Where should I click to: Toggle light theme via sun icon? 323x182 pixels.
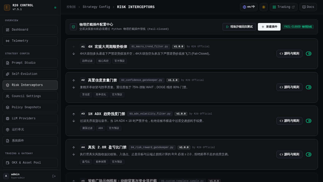[x=264, y=7]
